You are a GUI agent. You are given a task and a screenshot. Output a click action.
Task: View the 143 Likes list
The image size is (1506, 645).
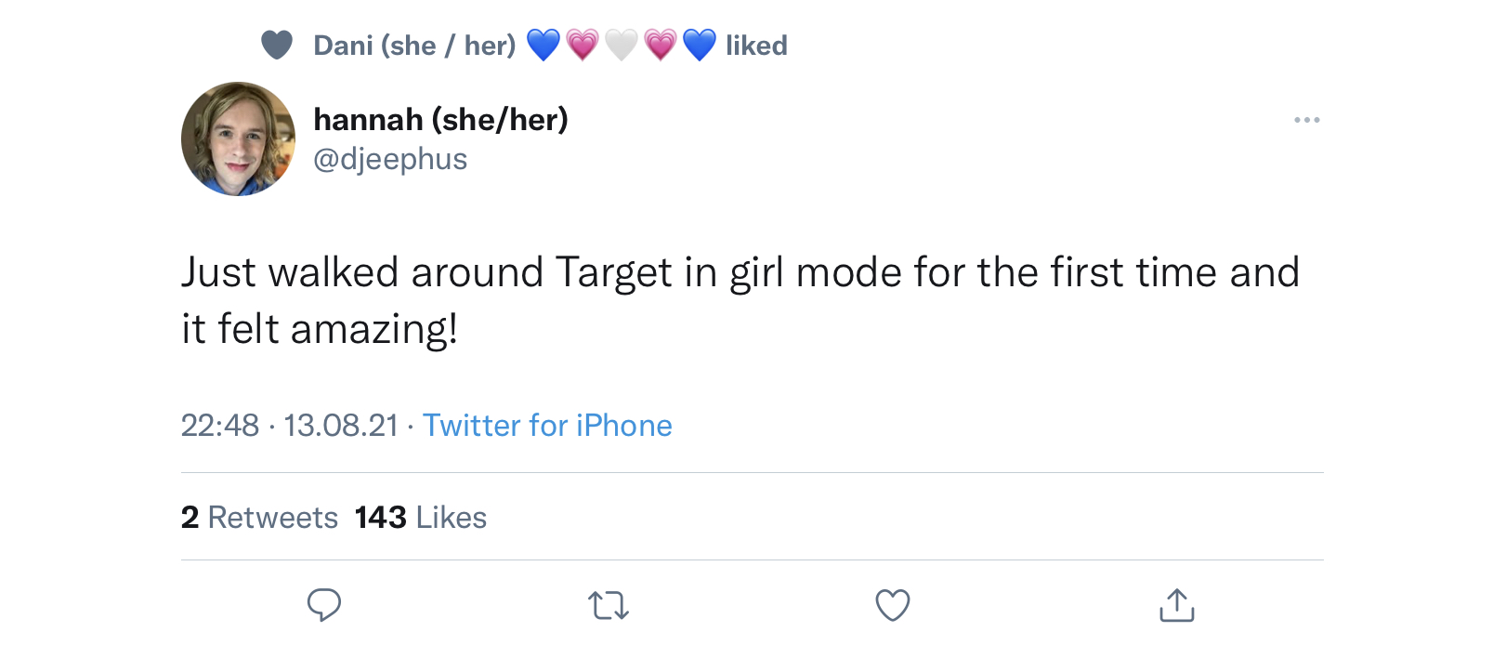[x=420, y=518]
